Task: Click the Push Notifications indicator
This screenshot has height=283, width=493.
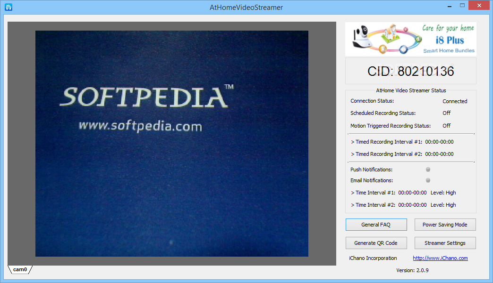Action: pyautogui.click(x=428, y=170)
